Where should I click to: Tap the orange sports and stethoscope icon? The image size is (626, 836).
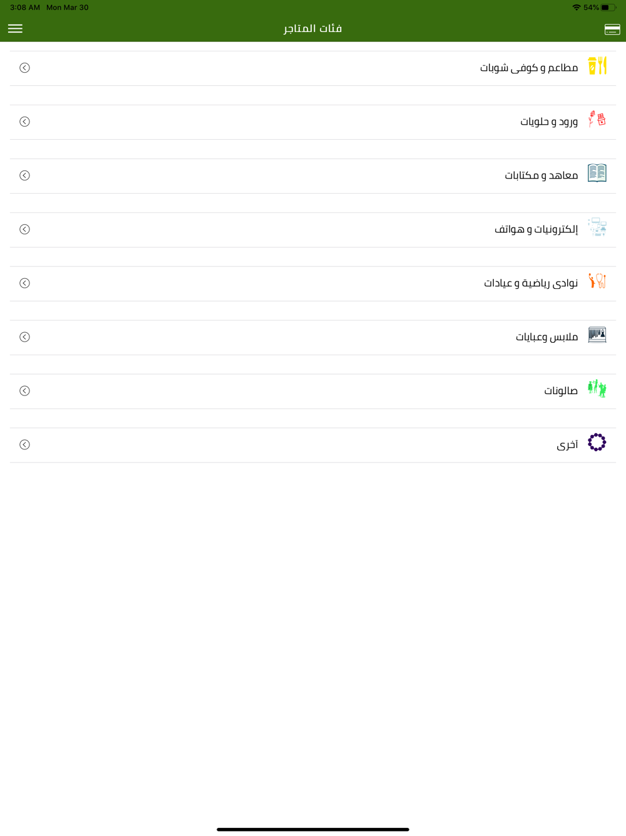[x=597, y=281]
